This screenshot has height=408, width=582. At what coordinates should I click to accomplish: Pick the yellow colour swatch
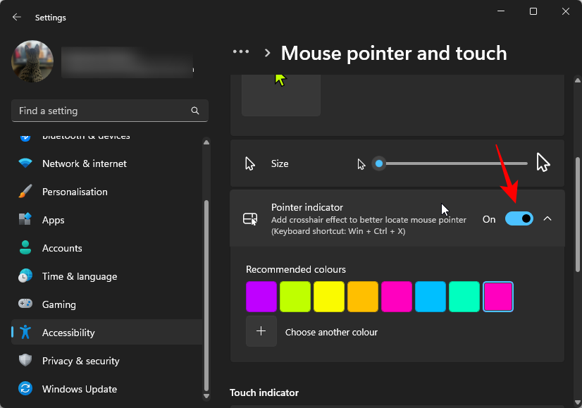[x=329, y=297]
